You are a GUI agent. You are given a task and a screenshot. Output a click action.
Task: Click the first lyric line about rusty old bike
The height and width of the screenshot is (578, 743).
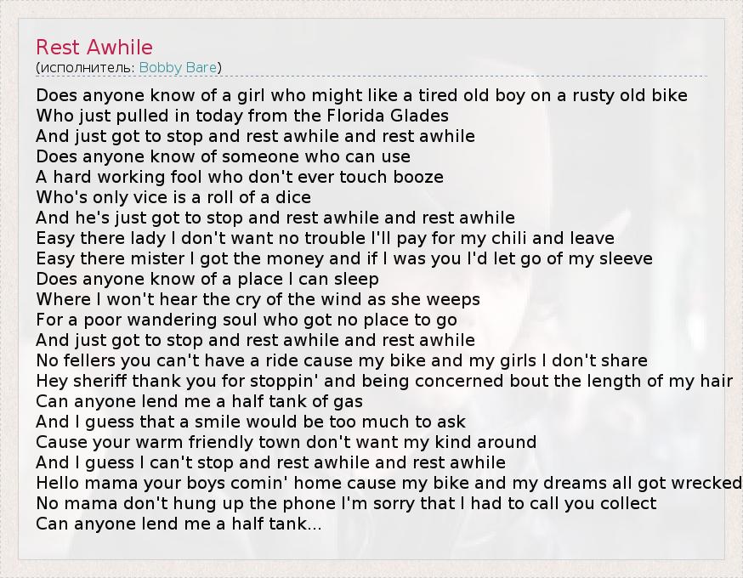[361, 95]
